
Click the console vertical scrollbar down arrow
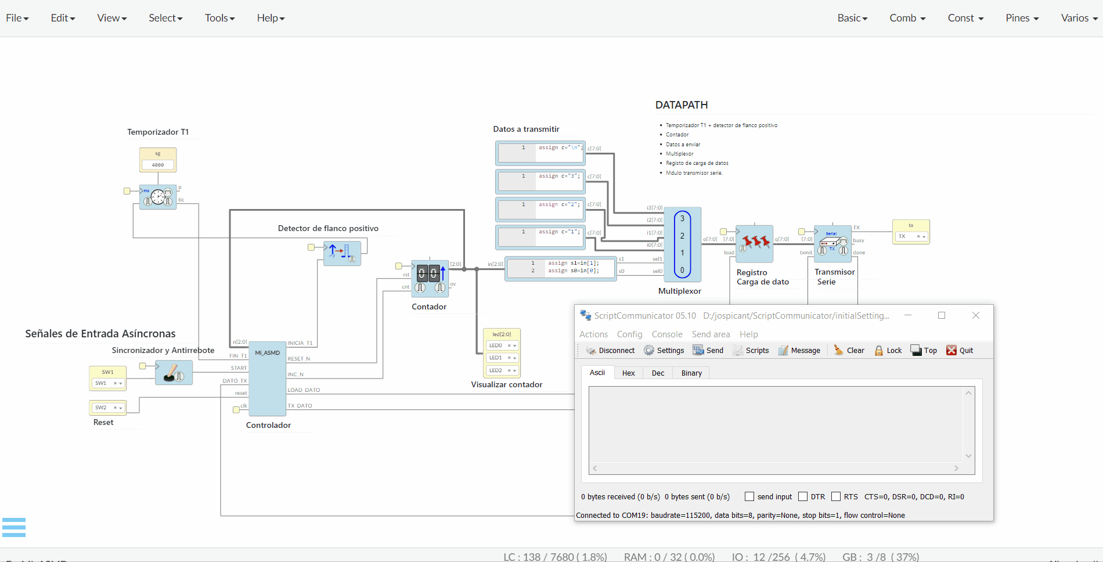tap(968, 456)
